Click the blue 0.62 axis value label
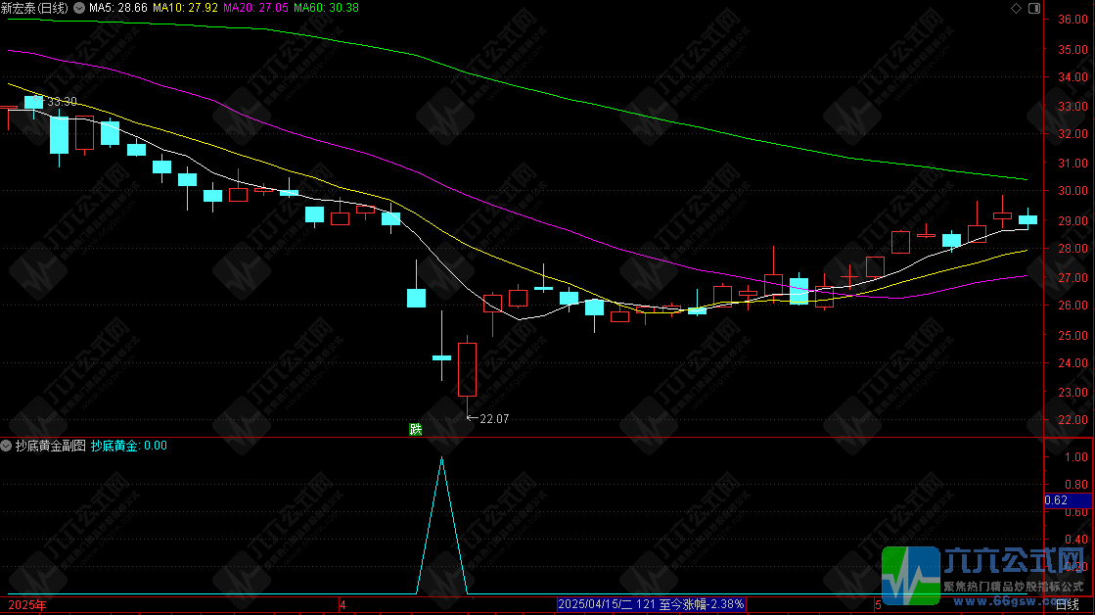This screenshot has width=1095, height=615. coord(1068,500)
